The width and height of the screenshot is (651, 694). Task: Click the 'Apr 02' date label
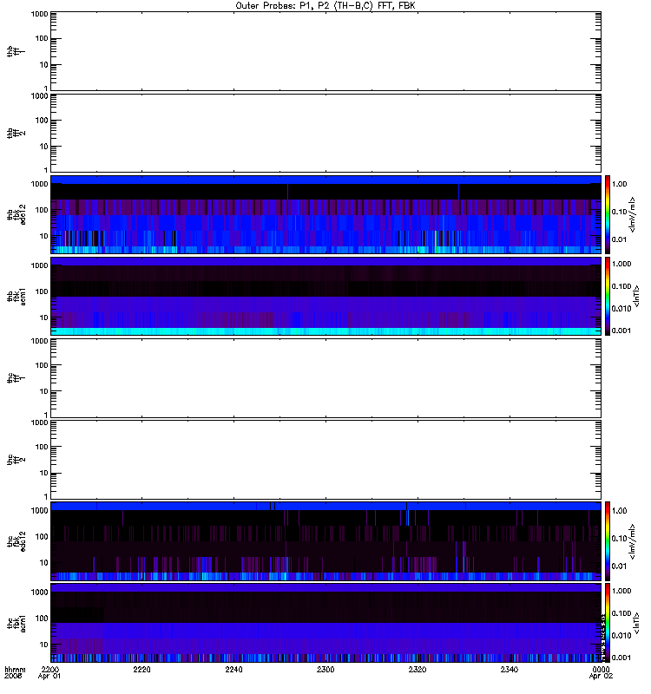pos(601,677)
